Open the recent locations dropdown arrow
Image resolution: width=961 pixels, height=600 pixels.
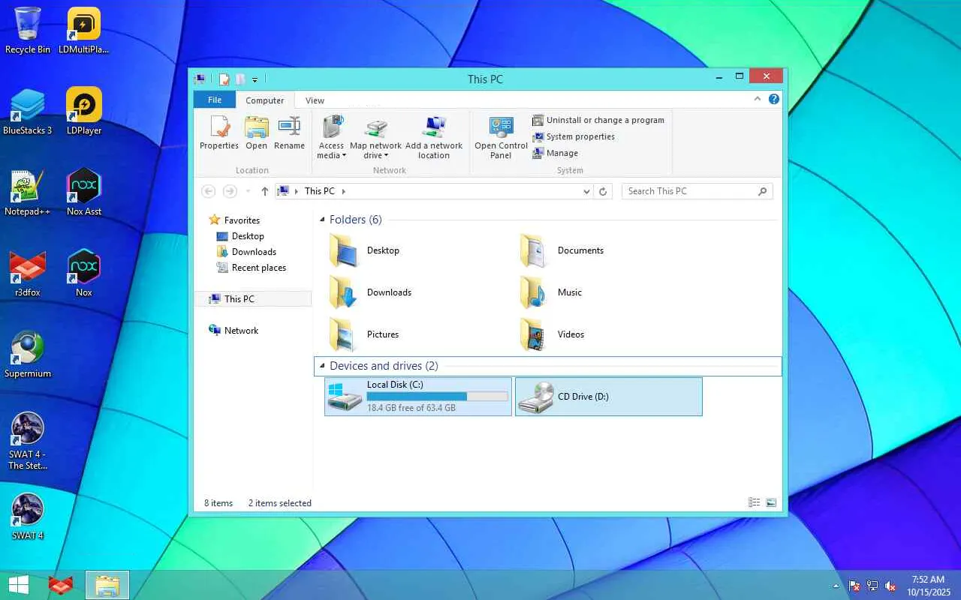point(248,192)
